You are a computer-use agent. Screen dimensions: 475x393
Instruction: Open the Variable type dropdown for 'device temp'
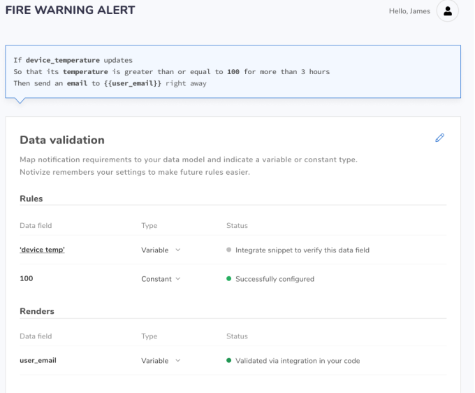point(161,250)
